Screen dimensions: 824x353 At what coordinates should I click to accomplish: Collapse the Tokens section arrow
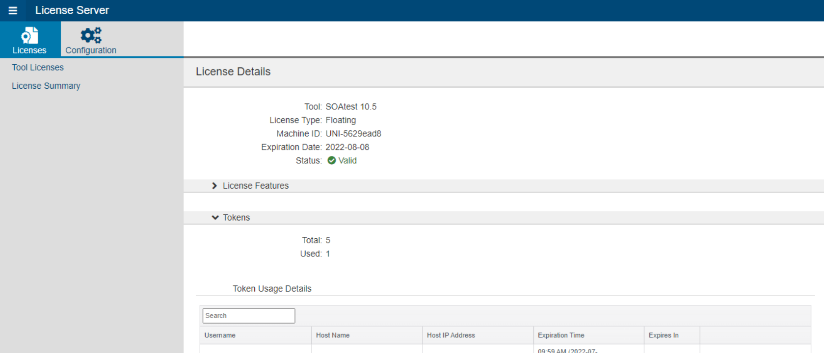coord(215,217)
